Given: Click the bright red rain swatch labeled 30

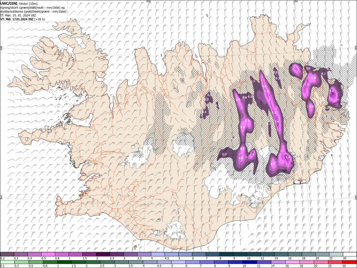Looking at the screenshot, I should (350, 262).
